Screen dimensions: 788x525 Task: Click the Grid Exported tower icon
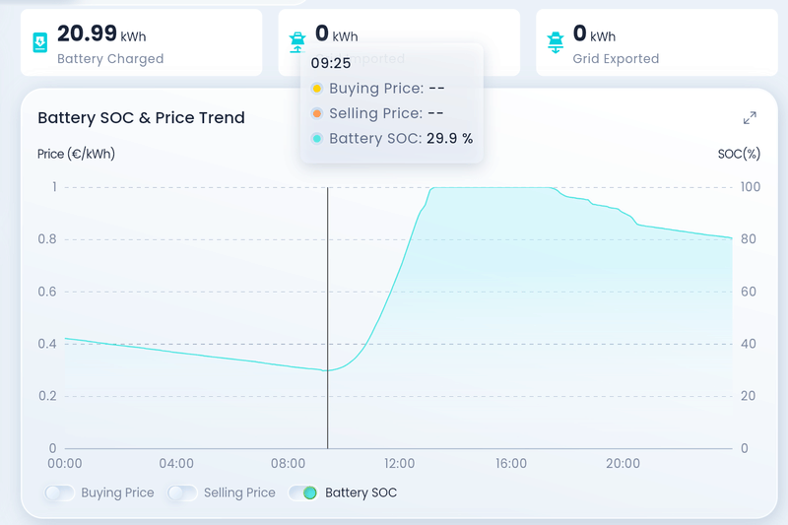(x=556, y=42)
